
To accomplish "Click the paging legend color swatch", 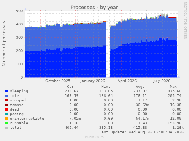I will tap(6, 114).
